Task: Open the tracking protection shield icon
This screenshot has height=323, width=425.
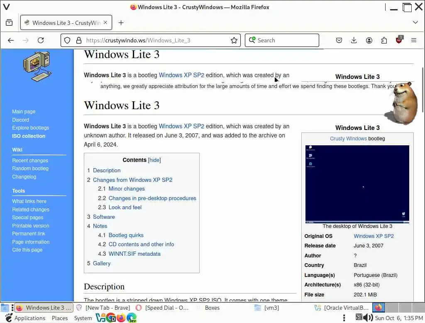Action: 67,40
